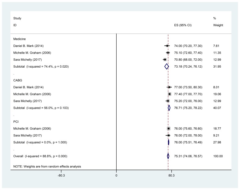Click subtotal weight 40.07
The width and height of the screenshot is (240, 190).
click(x=217, y=108)
